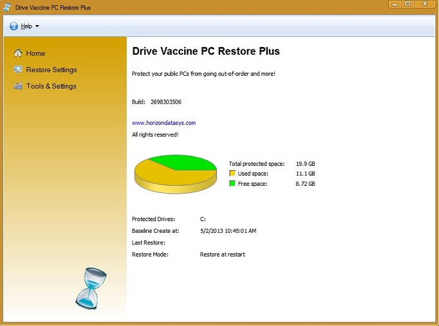Minimize the Drive Vaccine window
This screenshot has width=439, height=326.
[x=395, y=5]
